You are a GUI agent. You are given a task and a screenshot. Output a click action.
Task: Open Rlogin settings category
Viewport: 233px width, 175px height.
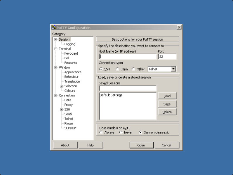[69, 123]
